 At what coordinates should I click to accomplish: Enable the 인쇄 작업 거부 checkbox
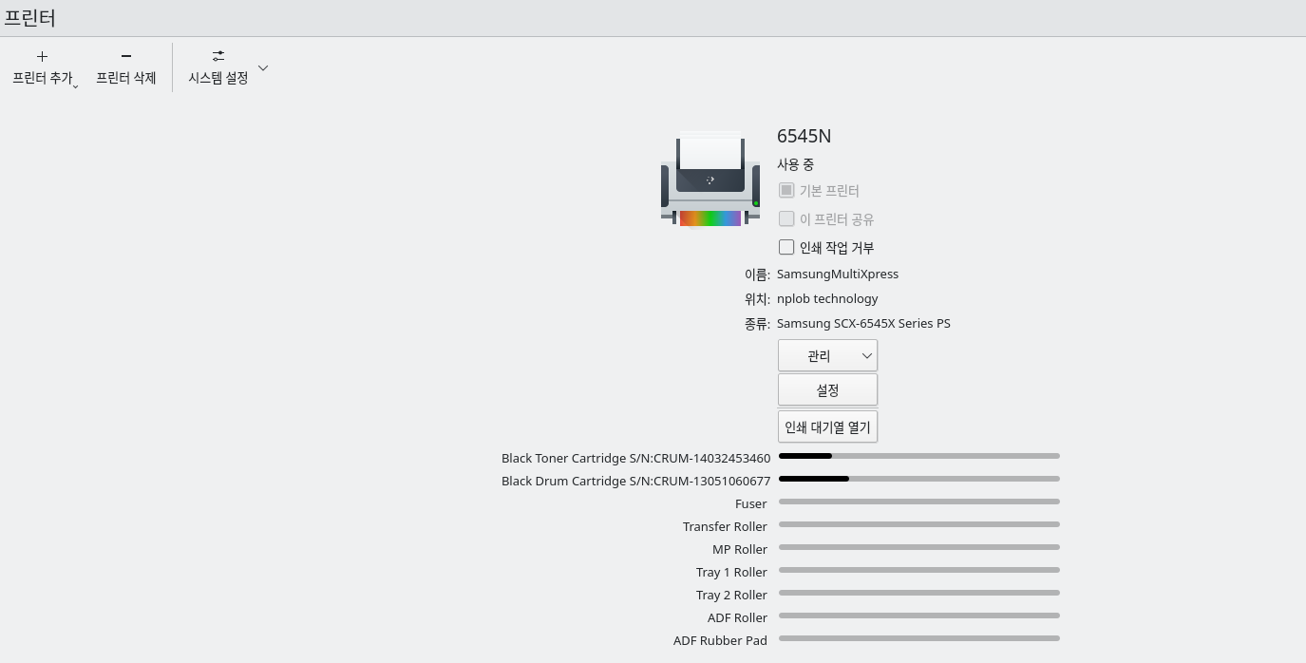[786, 247]
